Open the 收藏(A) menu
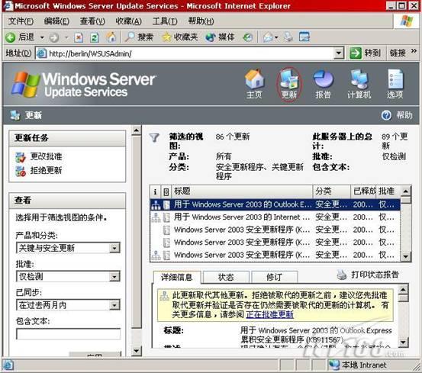 (x=128, y=21)
